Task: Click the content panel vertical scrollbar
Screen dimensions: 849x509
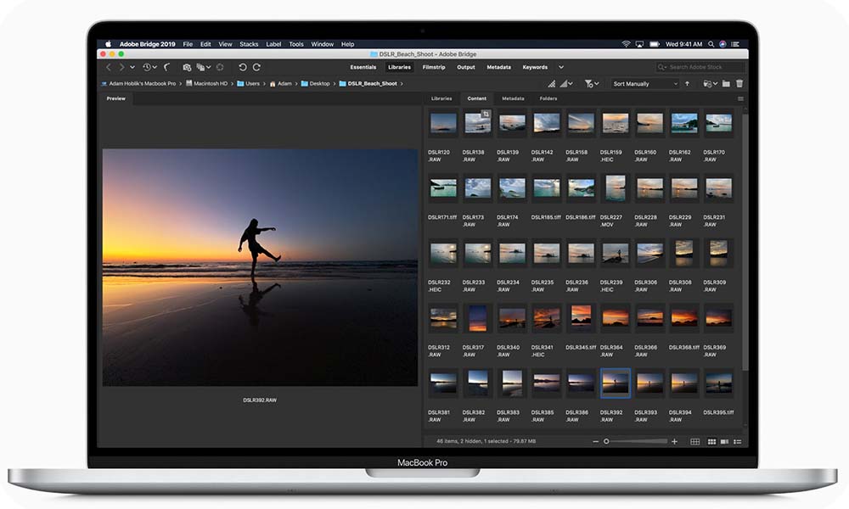Action: (x=745, y=241)
